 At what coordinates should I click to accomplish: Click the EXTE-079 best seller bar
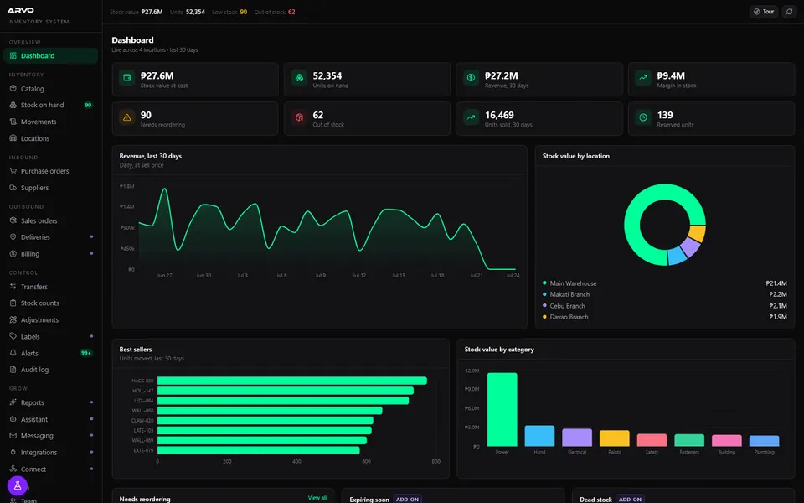pos(259,451)
